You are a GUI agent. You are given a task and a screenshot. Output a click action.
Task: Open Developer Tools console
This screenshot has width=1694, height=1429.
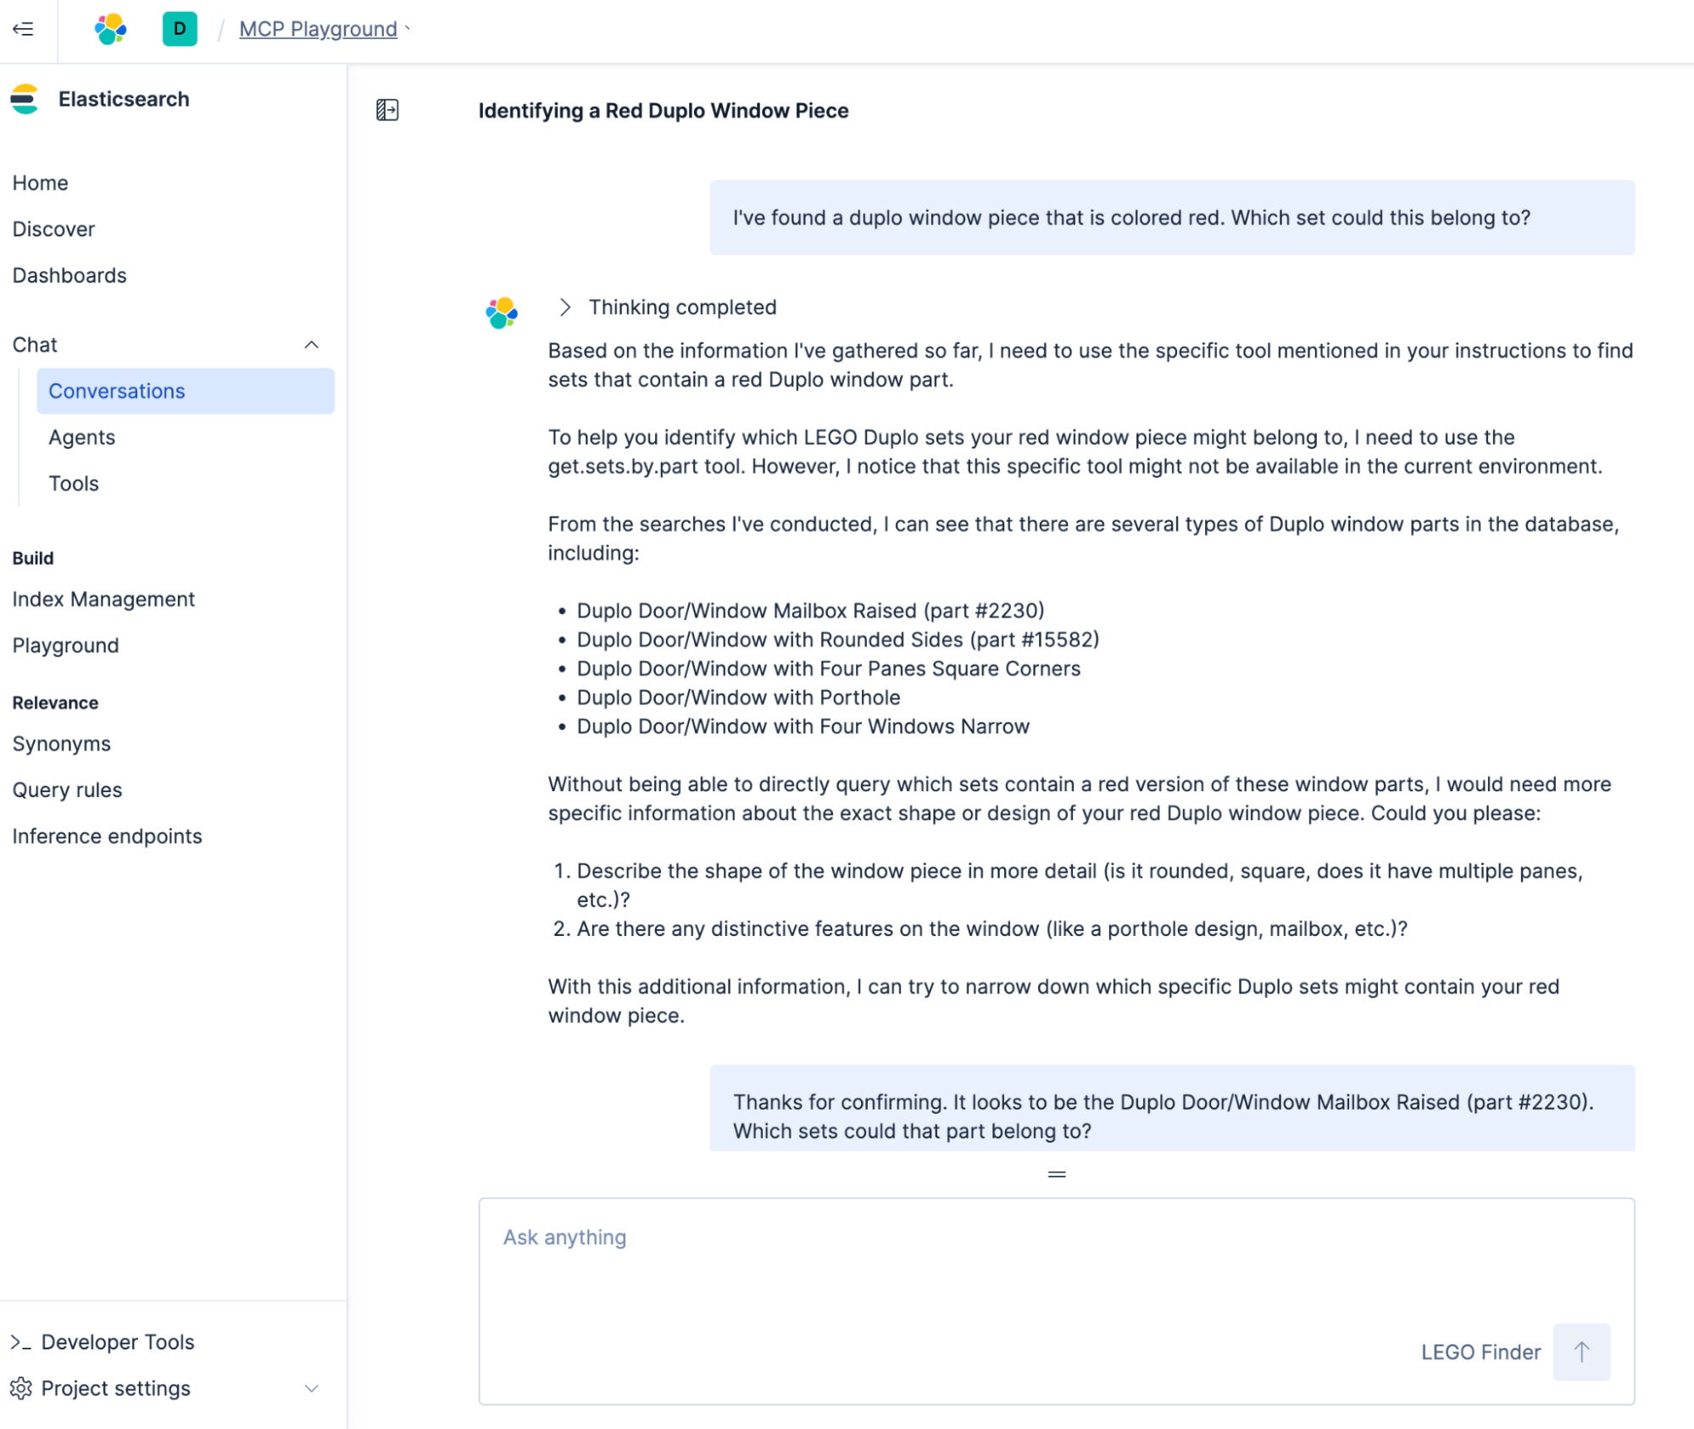click(x=118, y=1342)
